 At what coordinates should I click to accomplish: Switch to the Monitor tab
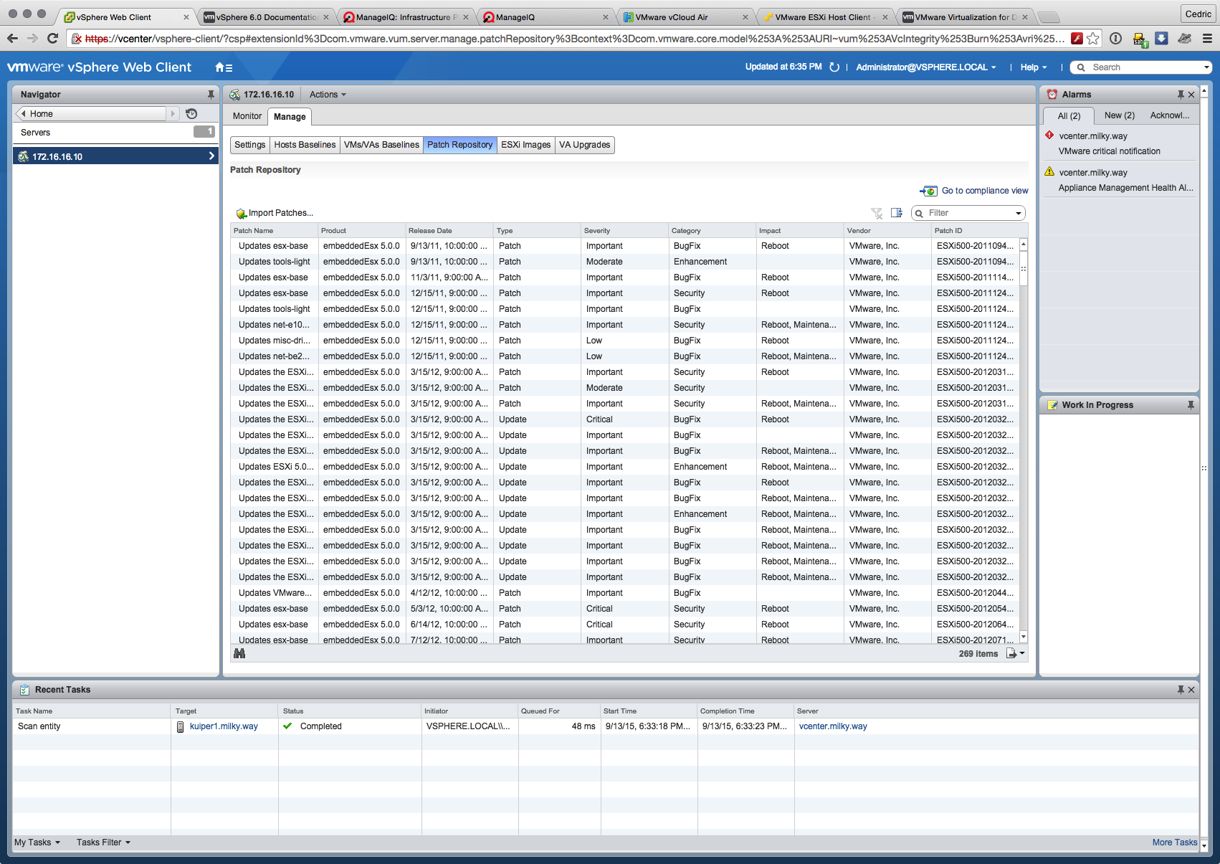tap(247, 116)
